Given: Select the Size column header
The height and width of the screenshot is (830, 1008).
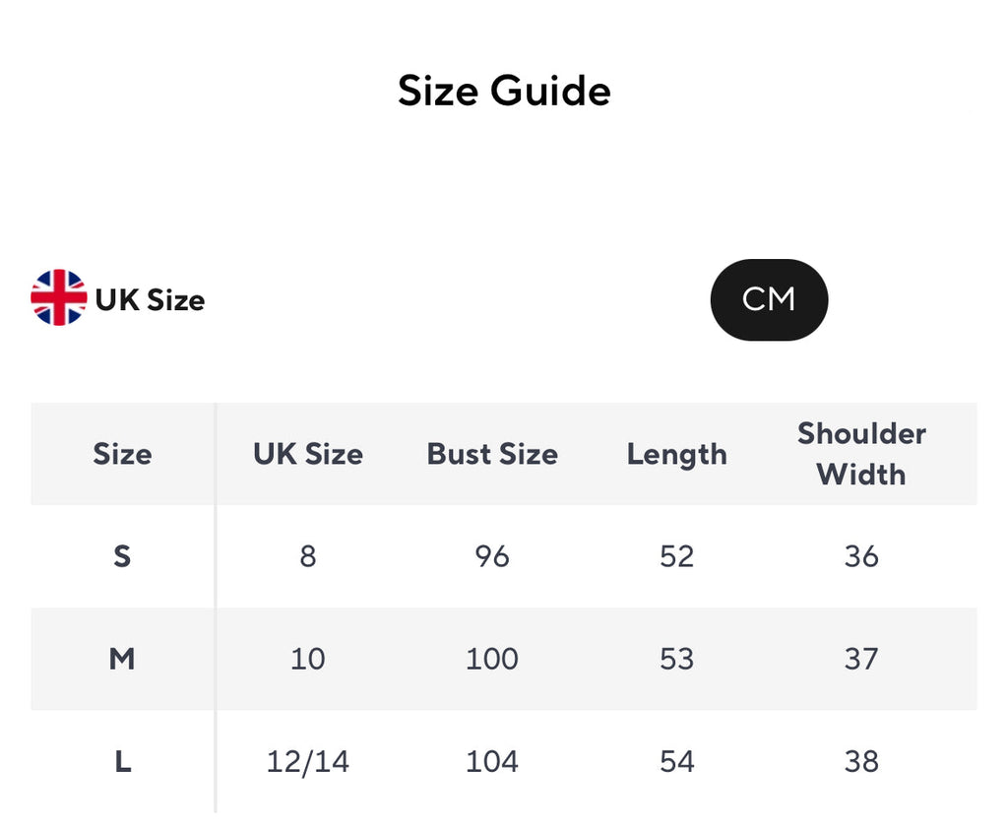Looking at the screenshot, I should (x=122, y=454).
